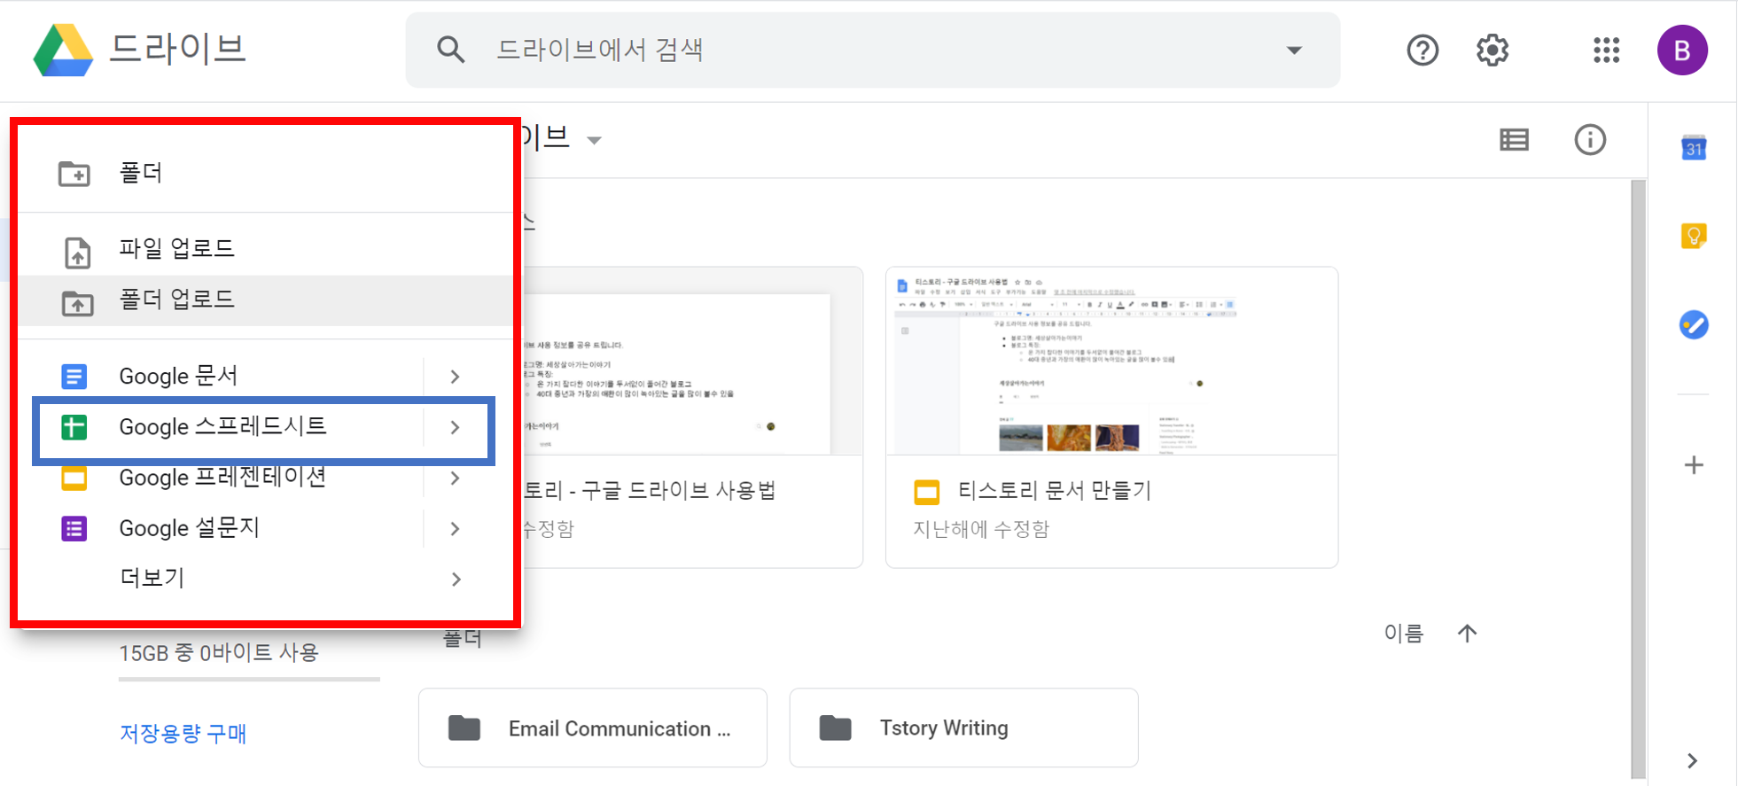Click the Google Docs blue icon
The image size is (1738, 786).
(x=74, y=377)
